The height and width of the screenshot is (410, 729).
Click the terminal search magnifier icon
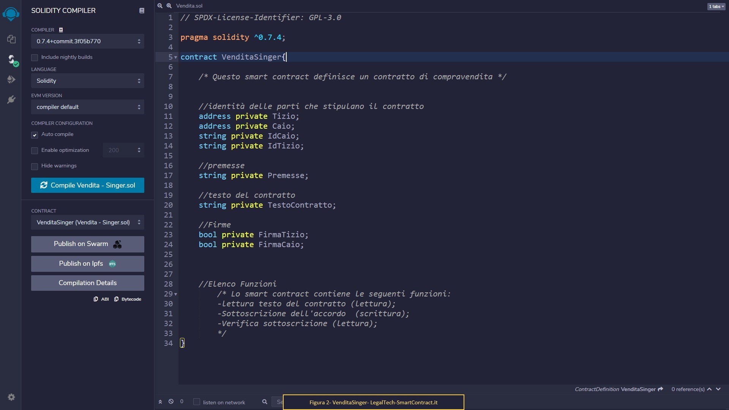265,402
